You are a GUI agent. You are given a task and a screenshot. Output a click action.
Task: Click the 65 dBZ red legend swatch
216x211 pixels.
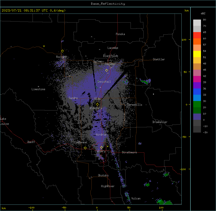197,35
